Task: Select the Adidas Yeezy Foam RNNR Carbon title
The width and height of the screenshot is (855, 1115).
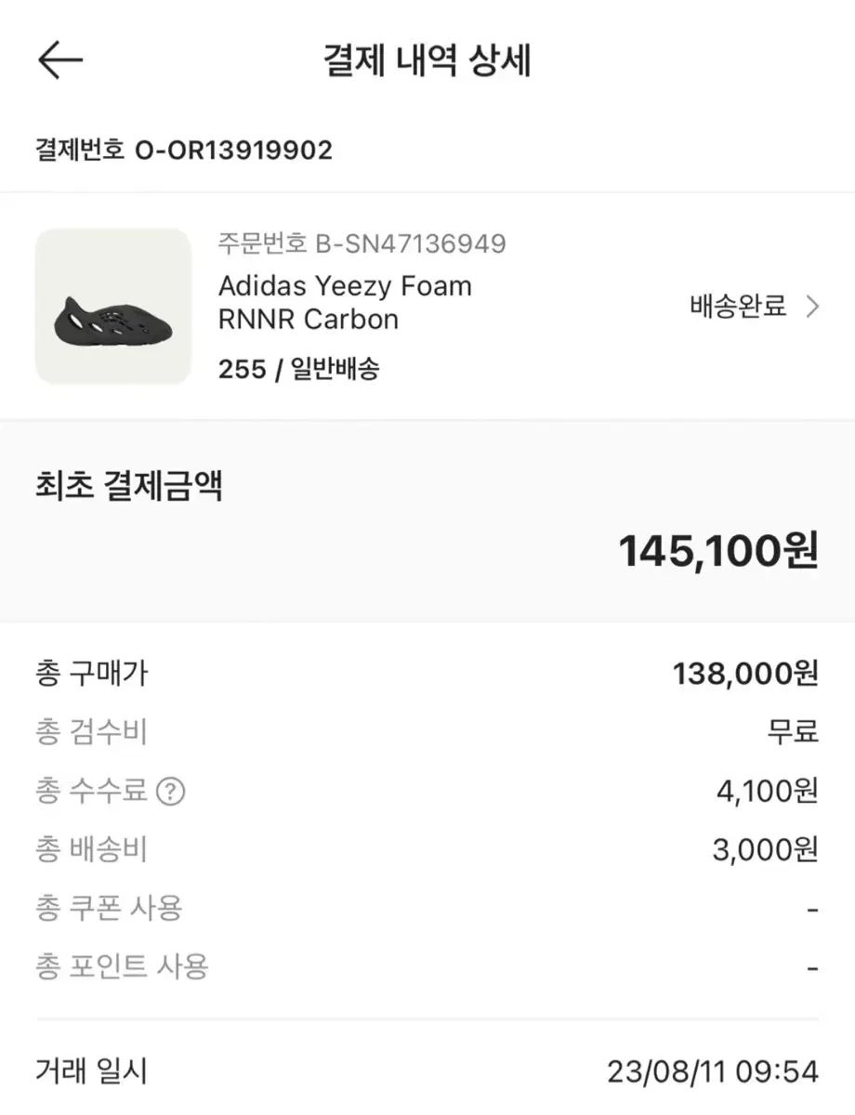Action: coord(345,302)
